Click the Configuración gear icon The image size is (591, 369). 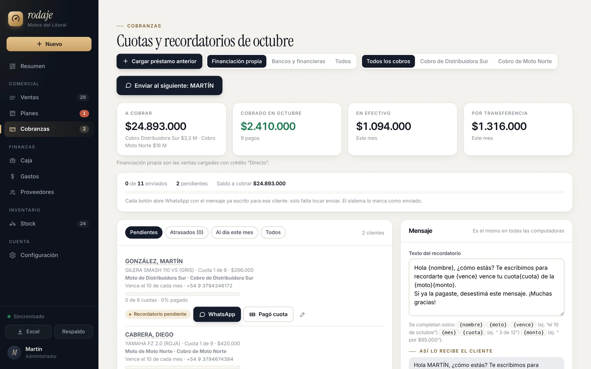click(12, 255)
